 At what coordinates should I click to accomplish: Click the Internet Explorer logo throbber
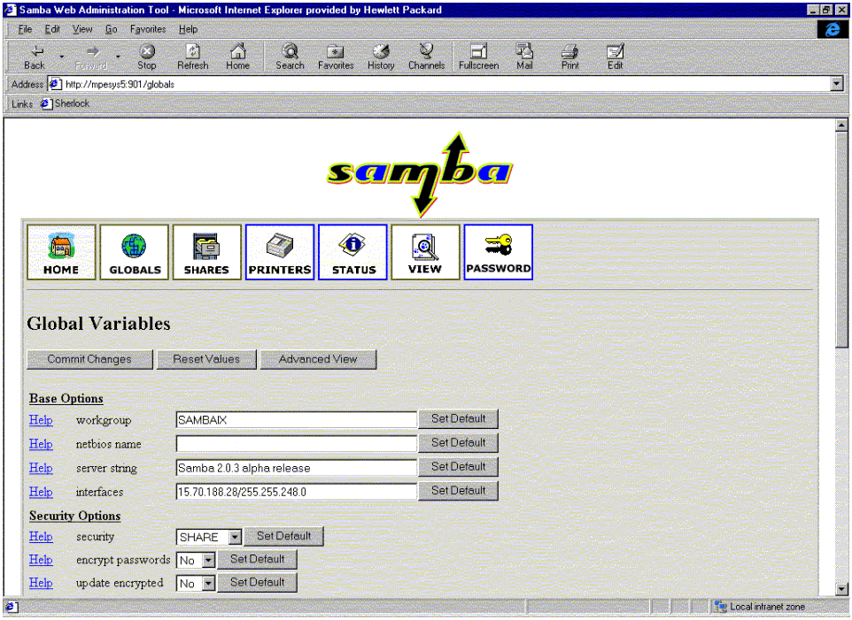(x=832, y=29)
